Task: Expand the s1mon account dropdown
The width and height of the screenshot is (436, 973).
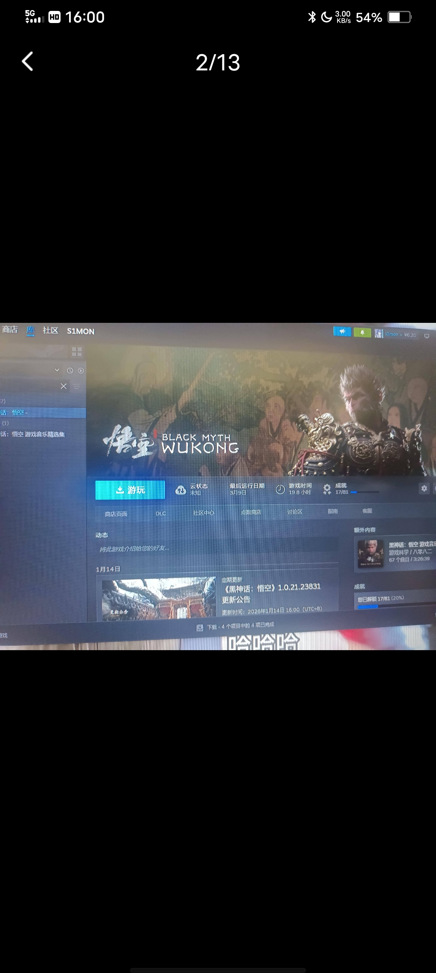Action: 393,334
